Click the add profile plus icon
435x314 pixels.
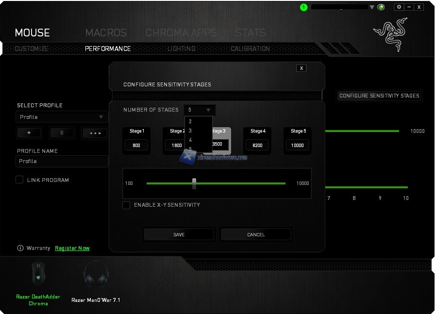[x=29, y=133]
